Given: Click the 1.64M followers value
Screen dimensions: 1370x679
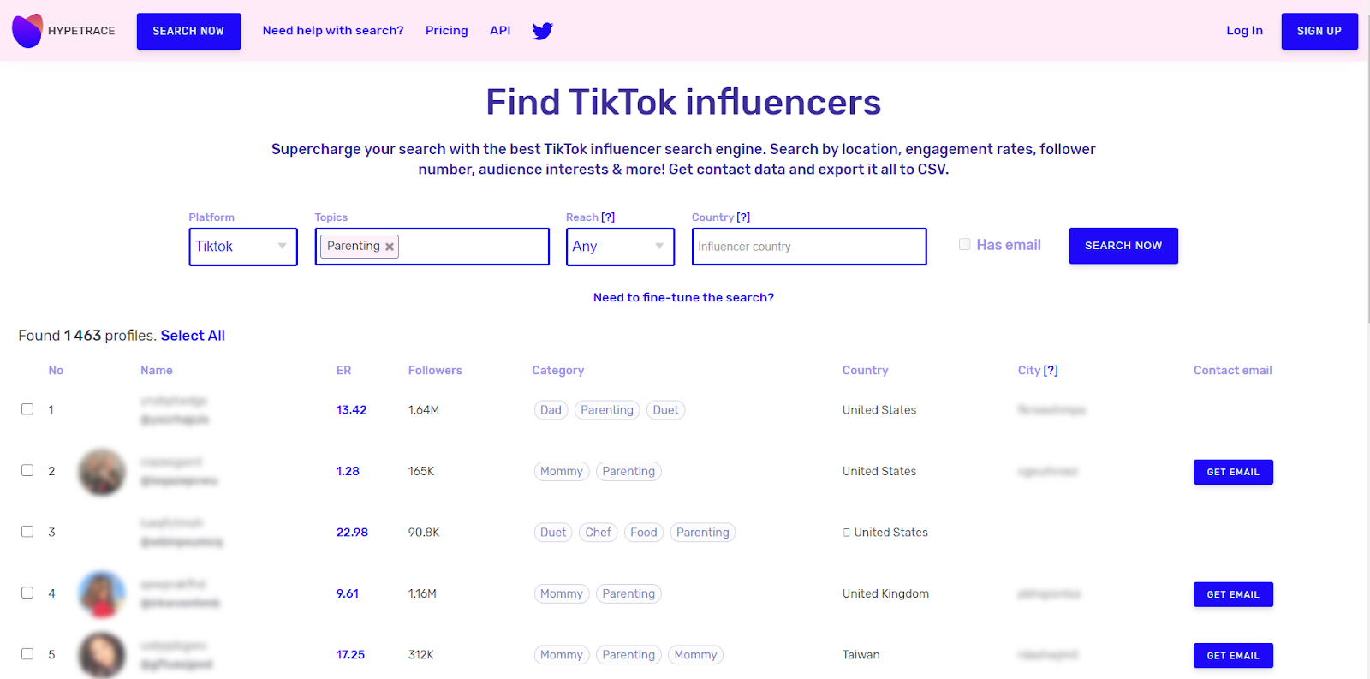Looking at the screenshot, I should coord(424,410).
